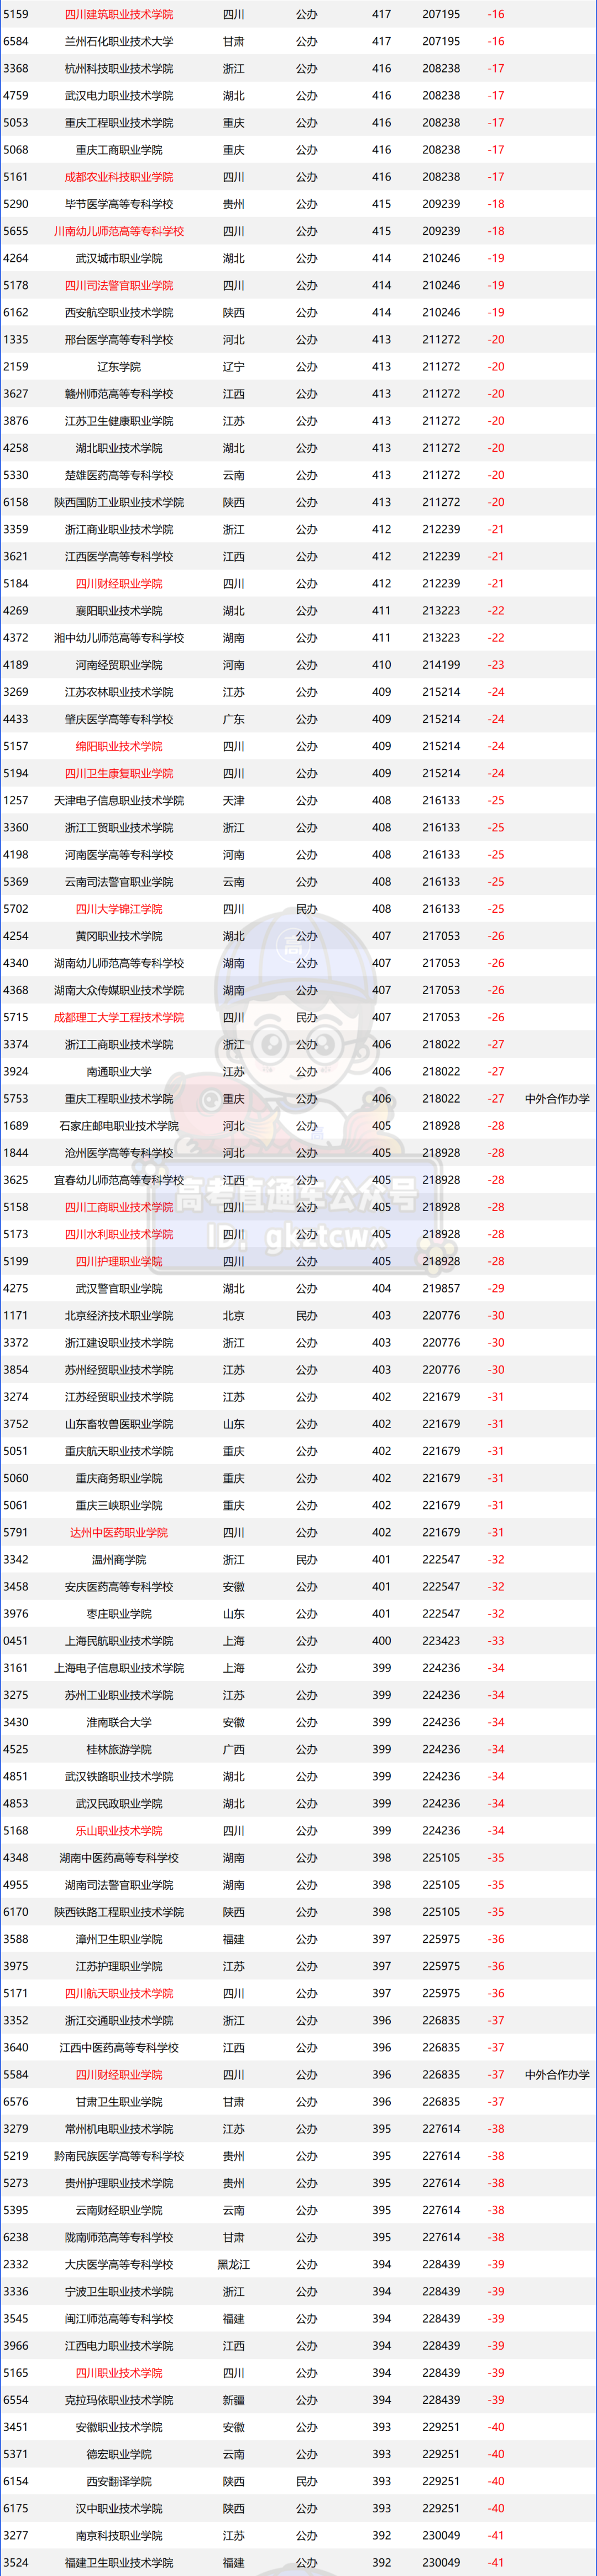Click red 四川航天职业技术学院 name
The image size is (597, 2576).
(x=119, y=1993)
